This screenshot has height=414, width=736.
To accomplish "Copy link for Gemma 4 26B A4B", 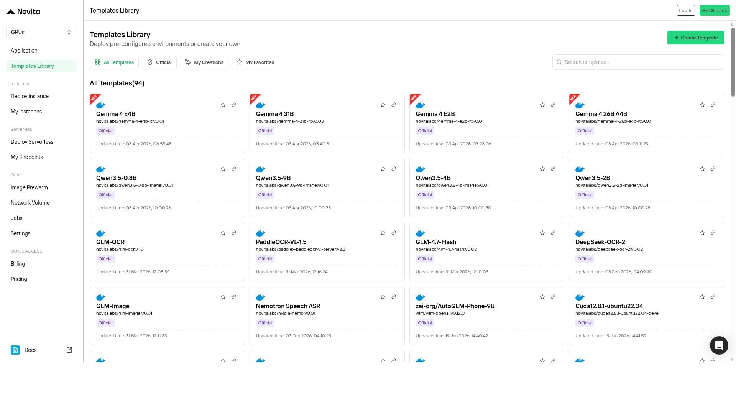I will [713, 105].
